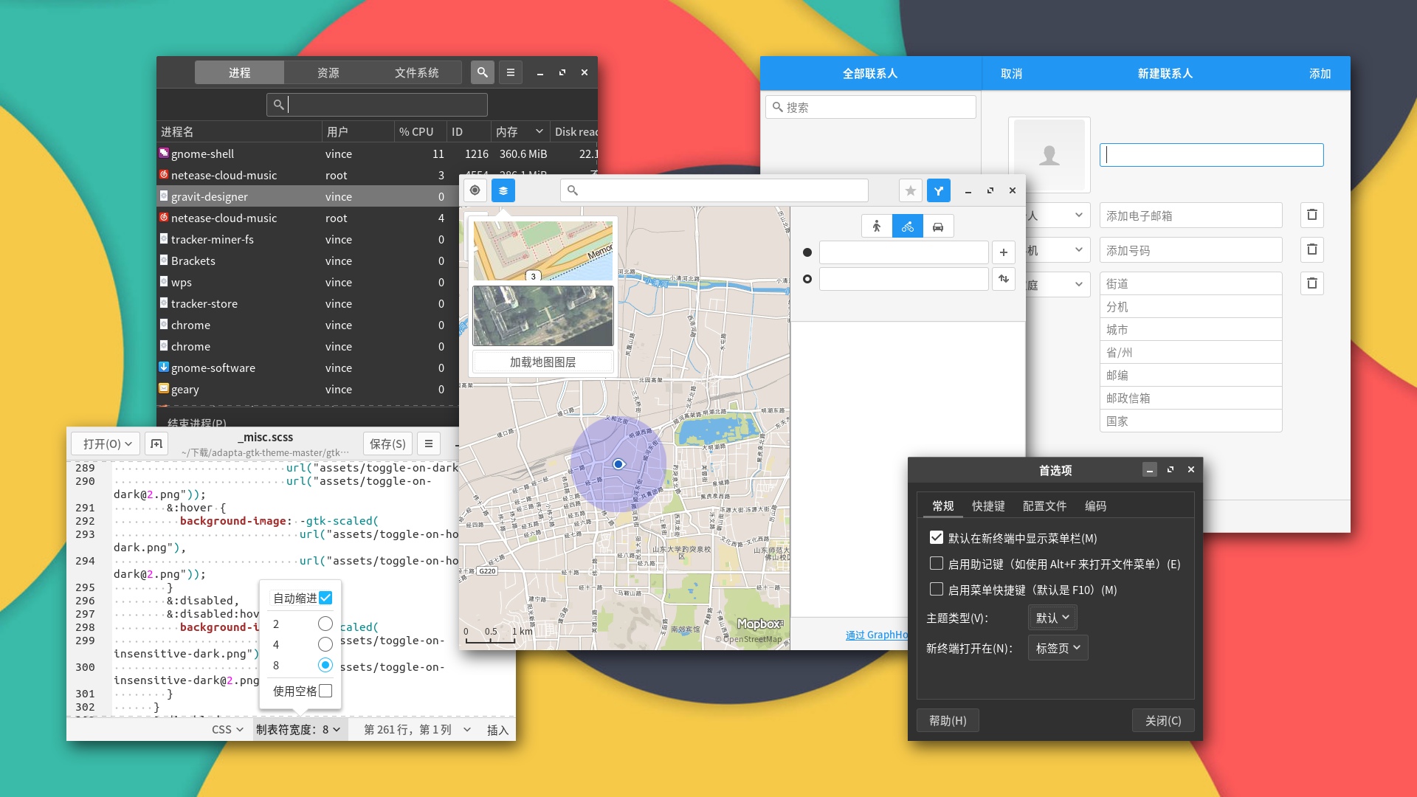1417x797 pixels.
Task: Delete the email row in Contacts
Action: click(1312, 215)
